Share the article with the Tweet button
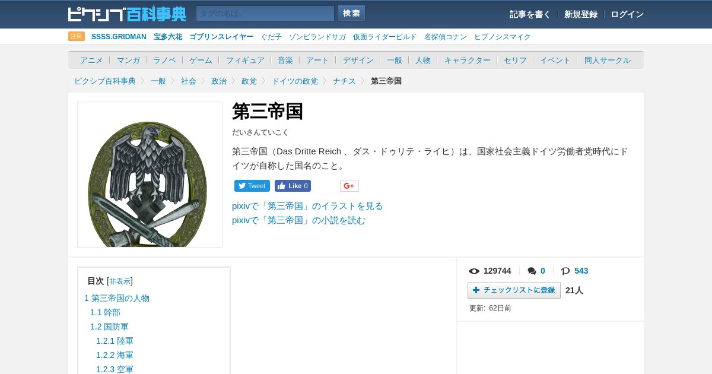 click(252, 186)
